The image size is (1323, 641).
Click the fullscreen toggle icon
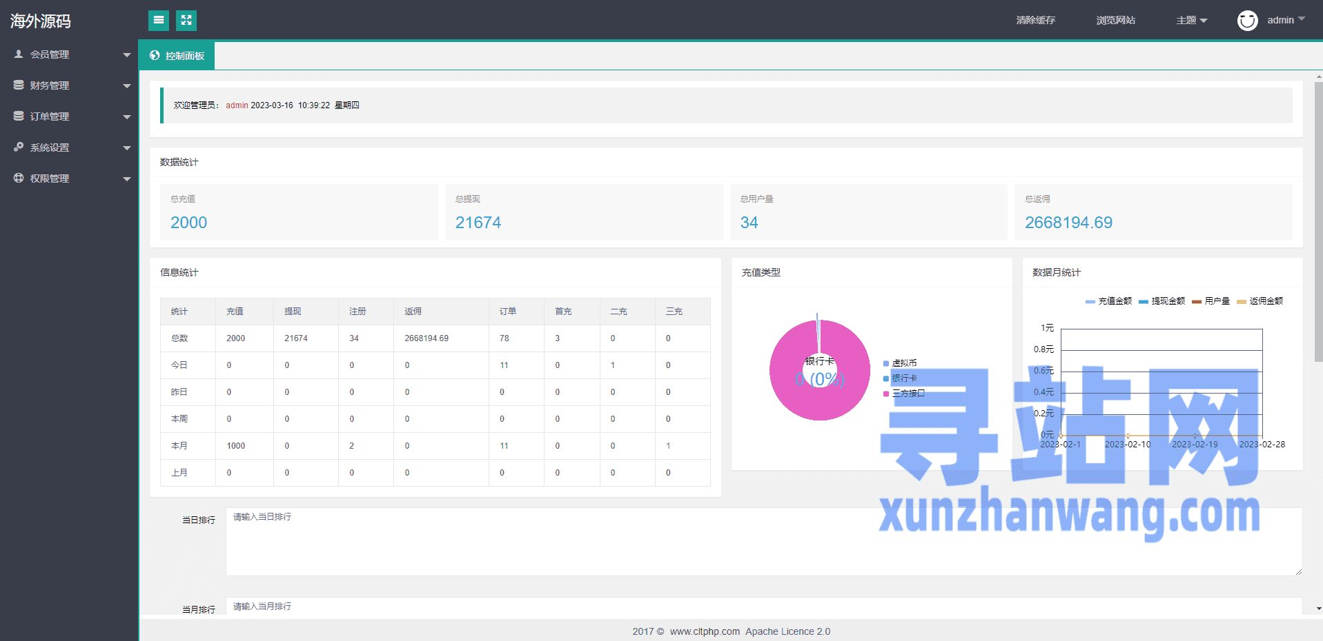click(x=186, y=21)
